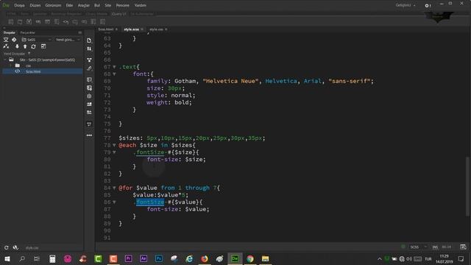This screenshot has width=471, height=265.
Task: Click the synchronize refresh icon in Files panel
Action: (33, 46)
